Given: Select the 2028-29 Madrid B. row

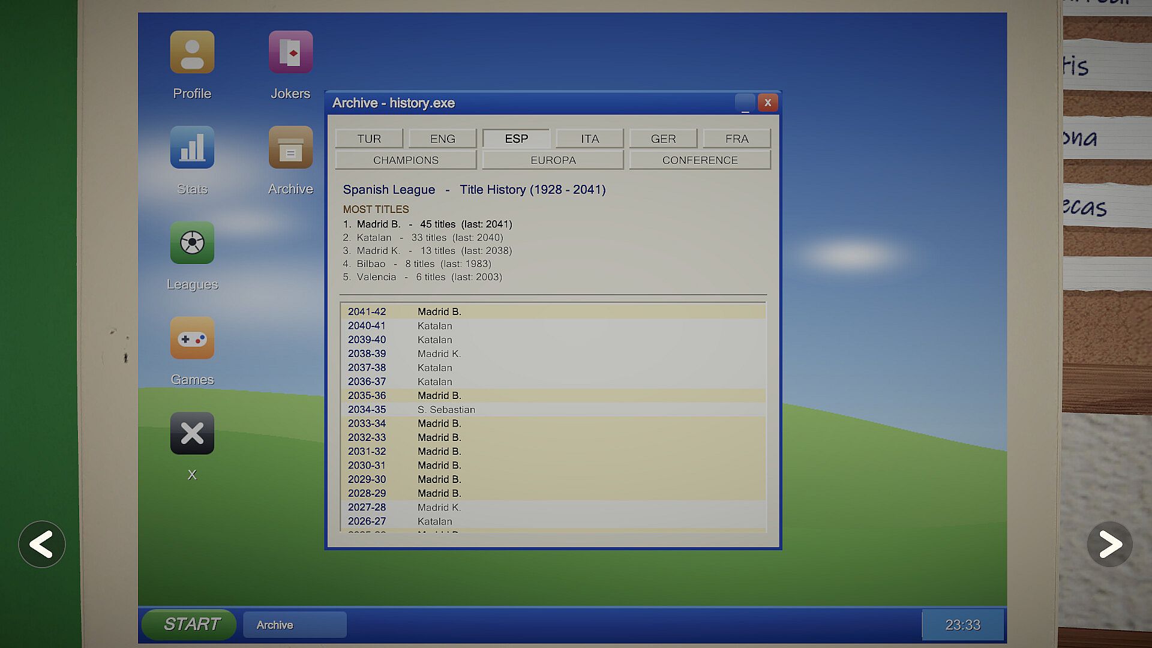Looking at the screenshot, I should pyautogui.click(x=553, y=493).
